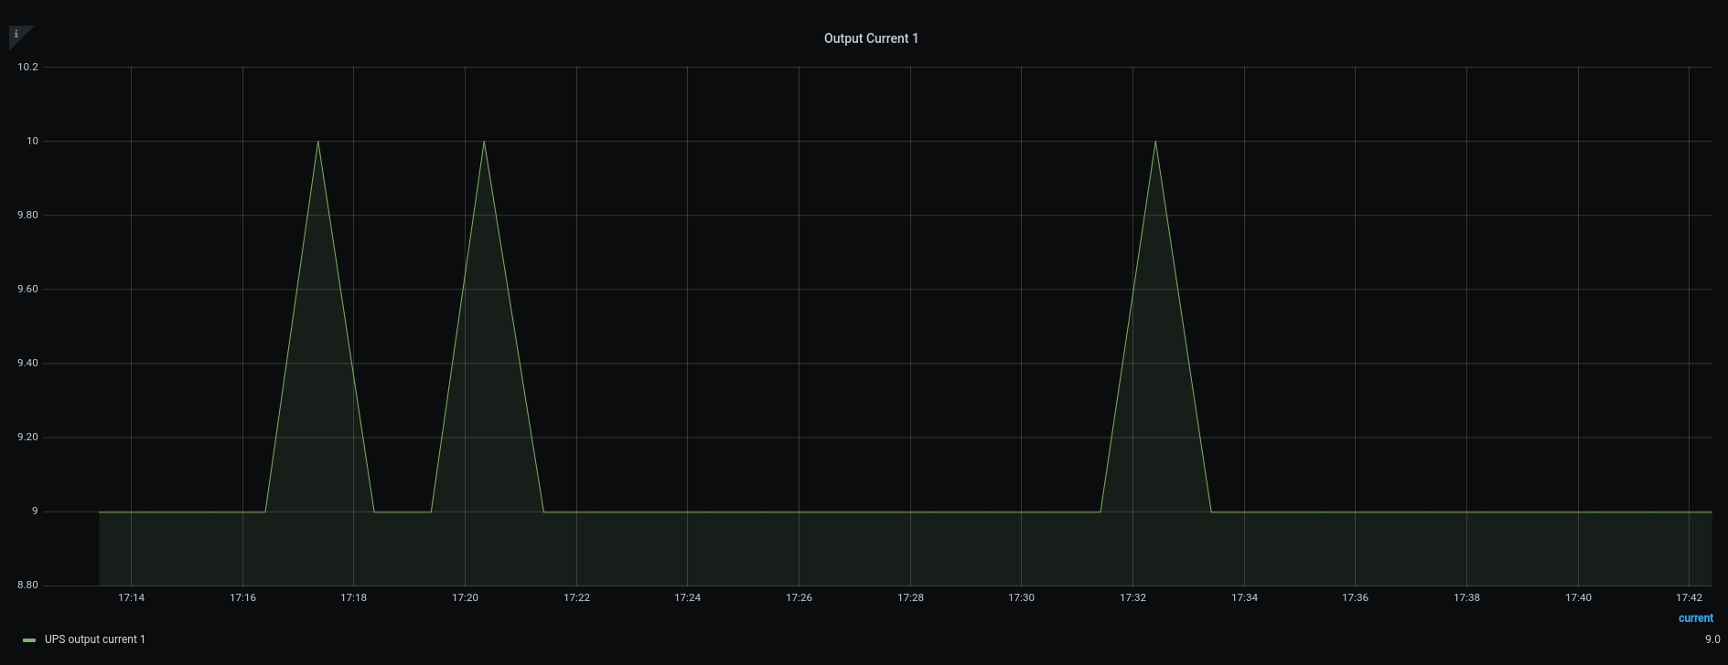Click the 9.60 y-axis label
Screen dimensions: 1728x665
(x=28, y=290)
